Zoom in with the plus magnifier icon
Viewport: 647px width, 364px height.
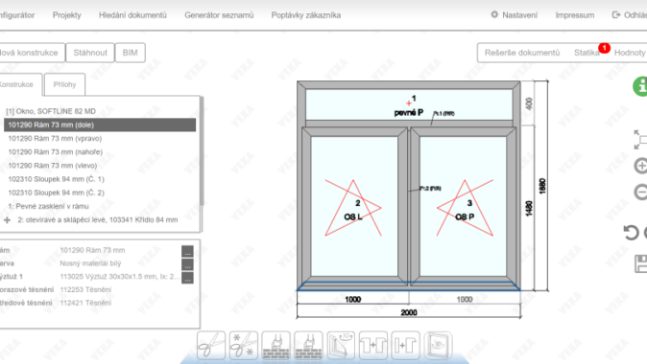(x=640, y=166)
